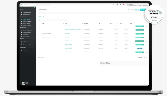
Task: Add a new filter tab with the plus
Action: [x=43, y=17]
